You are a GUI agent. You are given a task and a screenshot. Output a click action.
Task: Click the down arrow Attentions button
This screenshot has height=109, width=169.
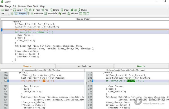point(37,13)
